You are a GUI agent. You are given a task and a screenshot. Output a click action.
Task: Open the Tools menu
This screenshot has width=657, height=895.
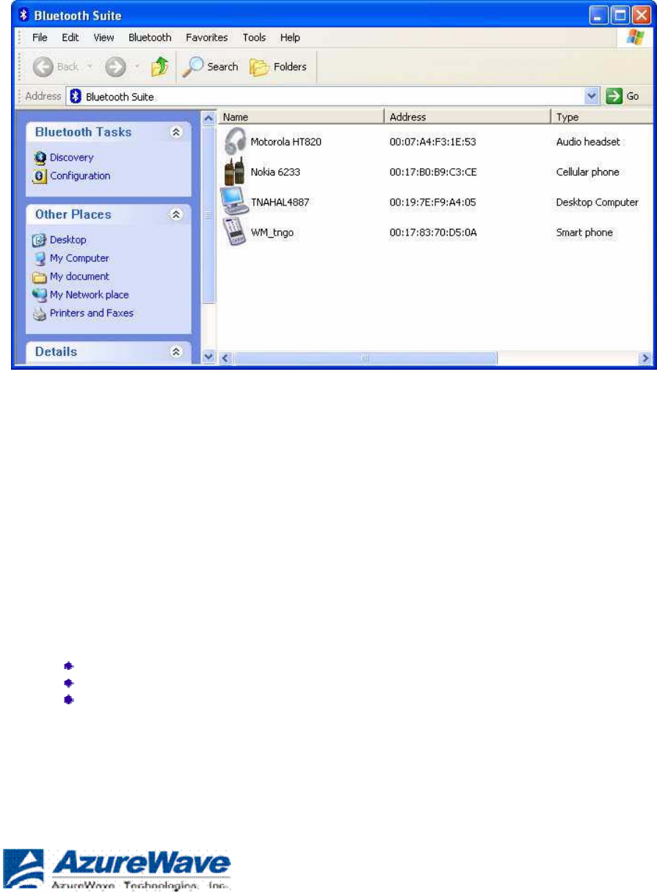(254, 37)
